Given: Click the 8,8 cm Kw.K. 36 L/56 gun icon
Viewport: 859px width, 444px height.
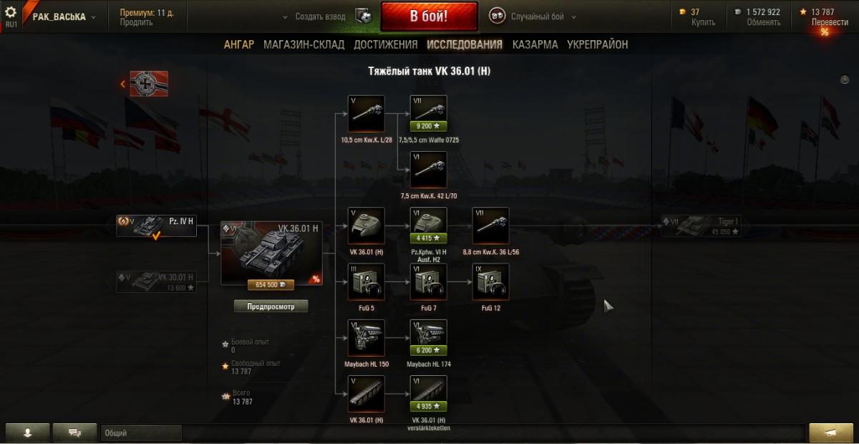Looking at the screenshot, I should pos(491,226).
